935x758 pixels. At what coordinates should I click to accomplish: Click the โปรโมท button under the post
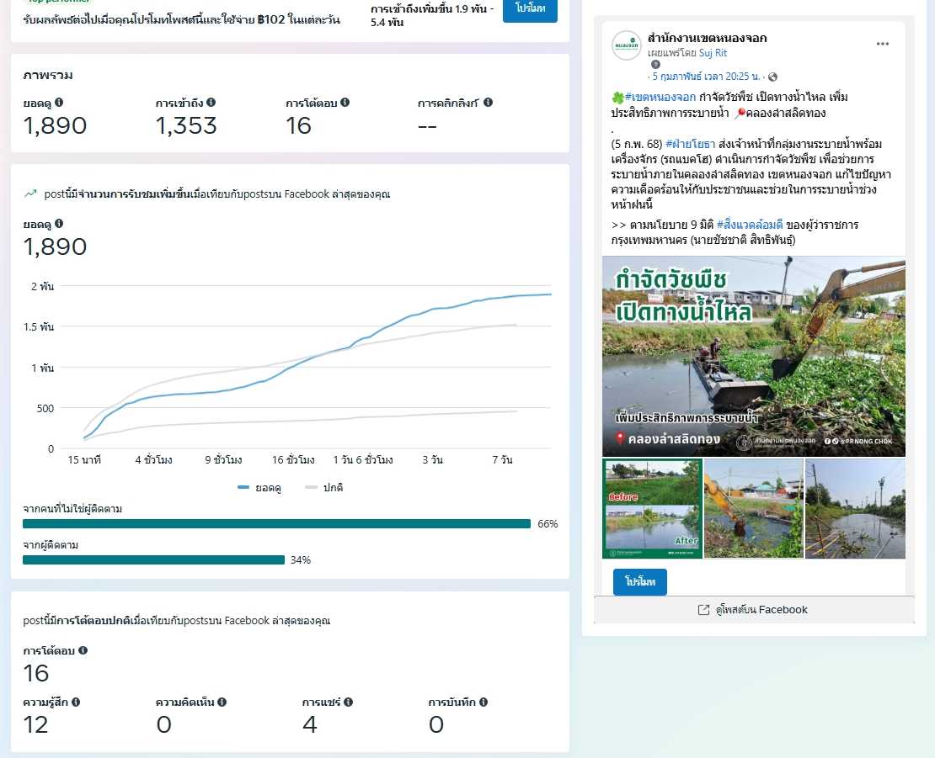(x=640, y=581)
